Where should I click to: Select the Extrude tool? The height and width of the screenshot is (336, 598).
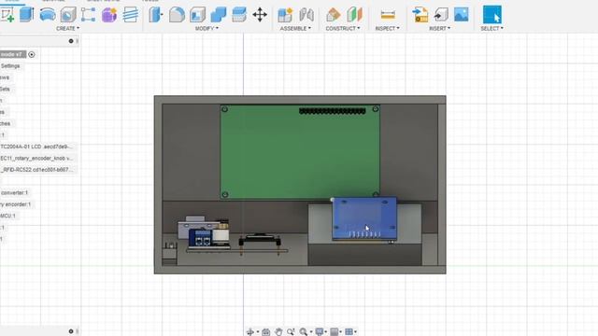tap(27, 15)
